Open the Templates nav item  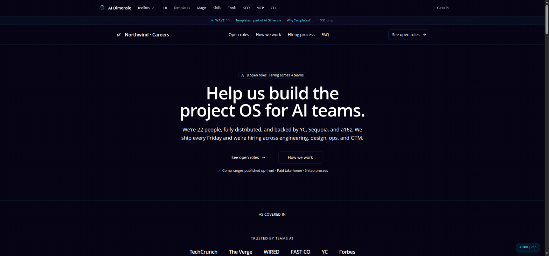pos(182,8)
